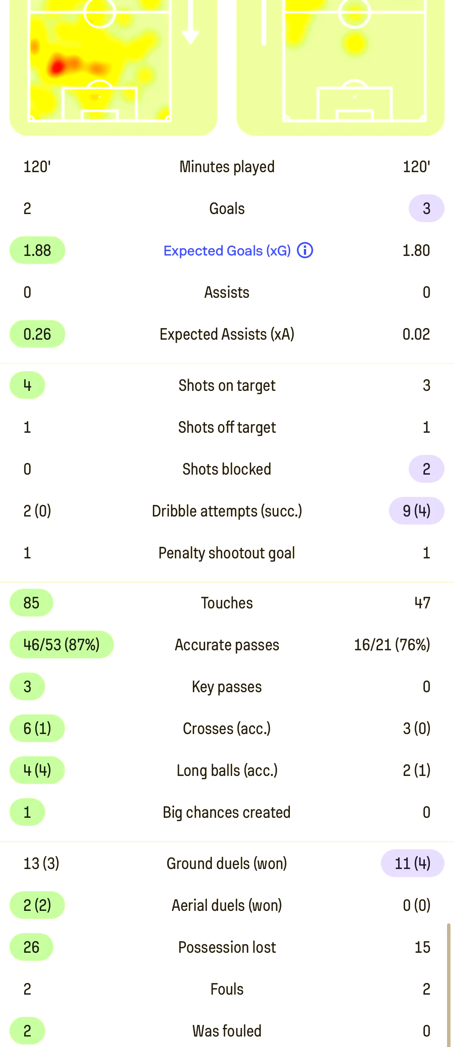This screenshot has width=454, height=1047.
Task: Tap the right player's heatmap pitch
Action: tap(354, 61)
